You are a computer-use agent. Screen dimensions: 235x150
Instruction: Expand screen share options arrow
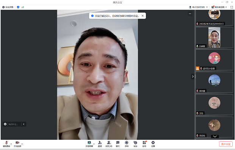tap(94, 144)
